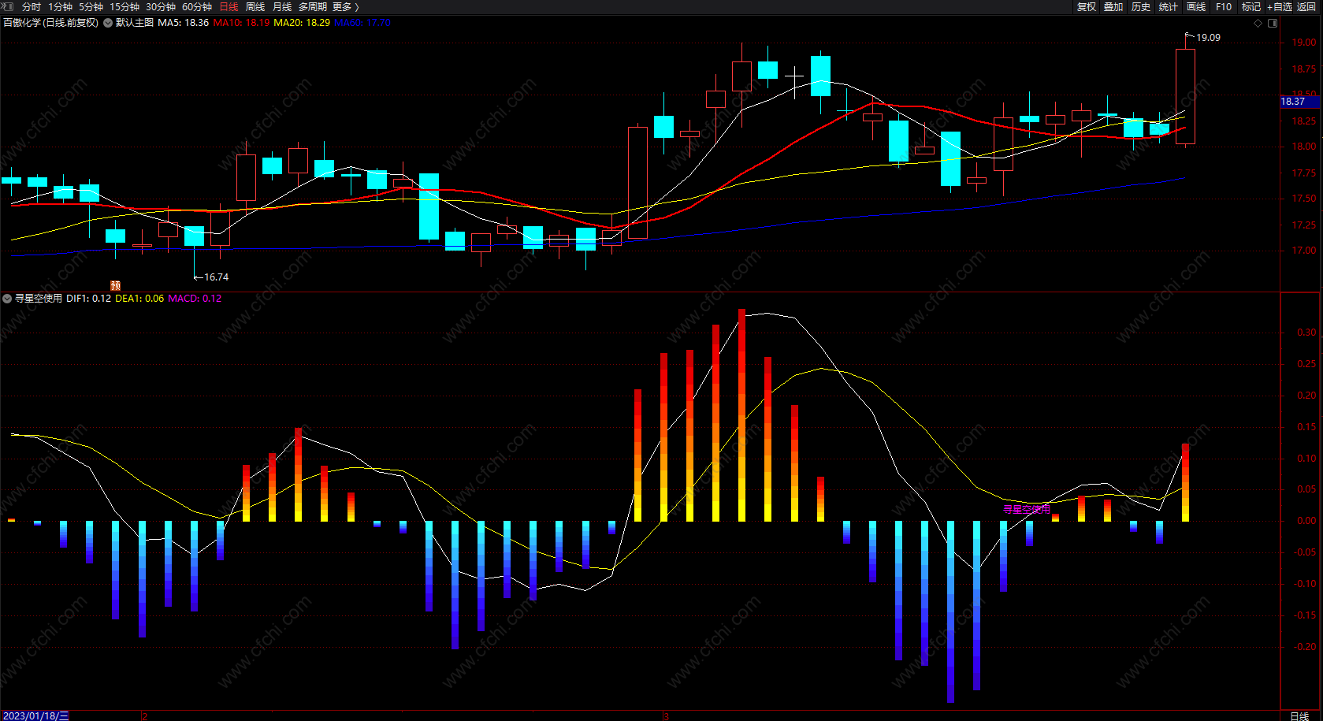Select the 1分钟 period tab
1323x721 pixels.
[x=60, y=7]
